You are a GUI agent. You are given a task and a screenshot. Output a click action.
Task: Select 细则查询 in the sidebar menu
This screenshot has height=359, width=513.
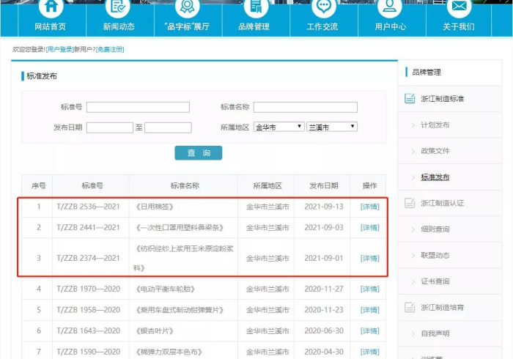coord(435,229)
